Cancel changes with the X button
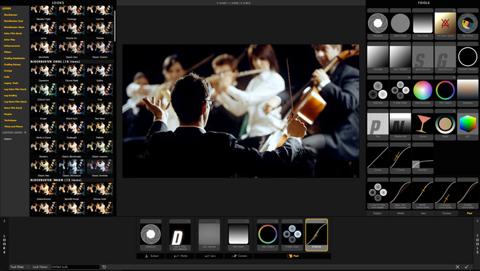 click(x=458, y=267)
